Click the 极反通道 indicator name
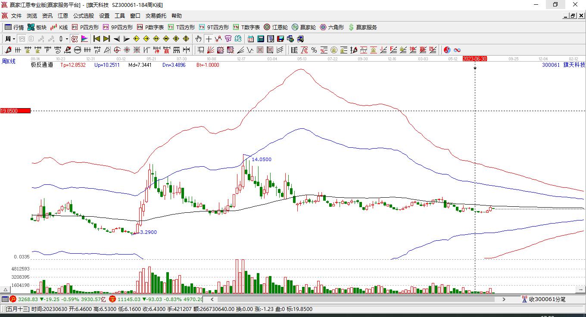This screenshot has height=317, width=586. [42, 65]
